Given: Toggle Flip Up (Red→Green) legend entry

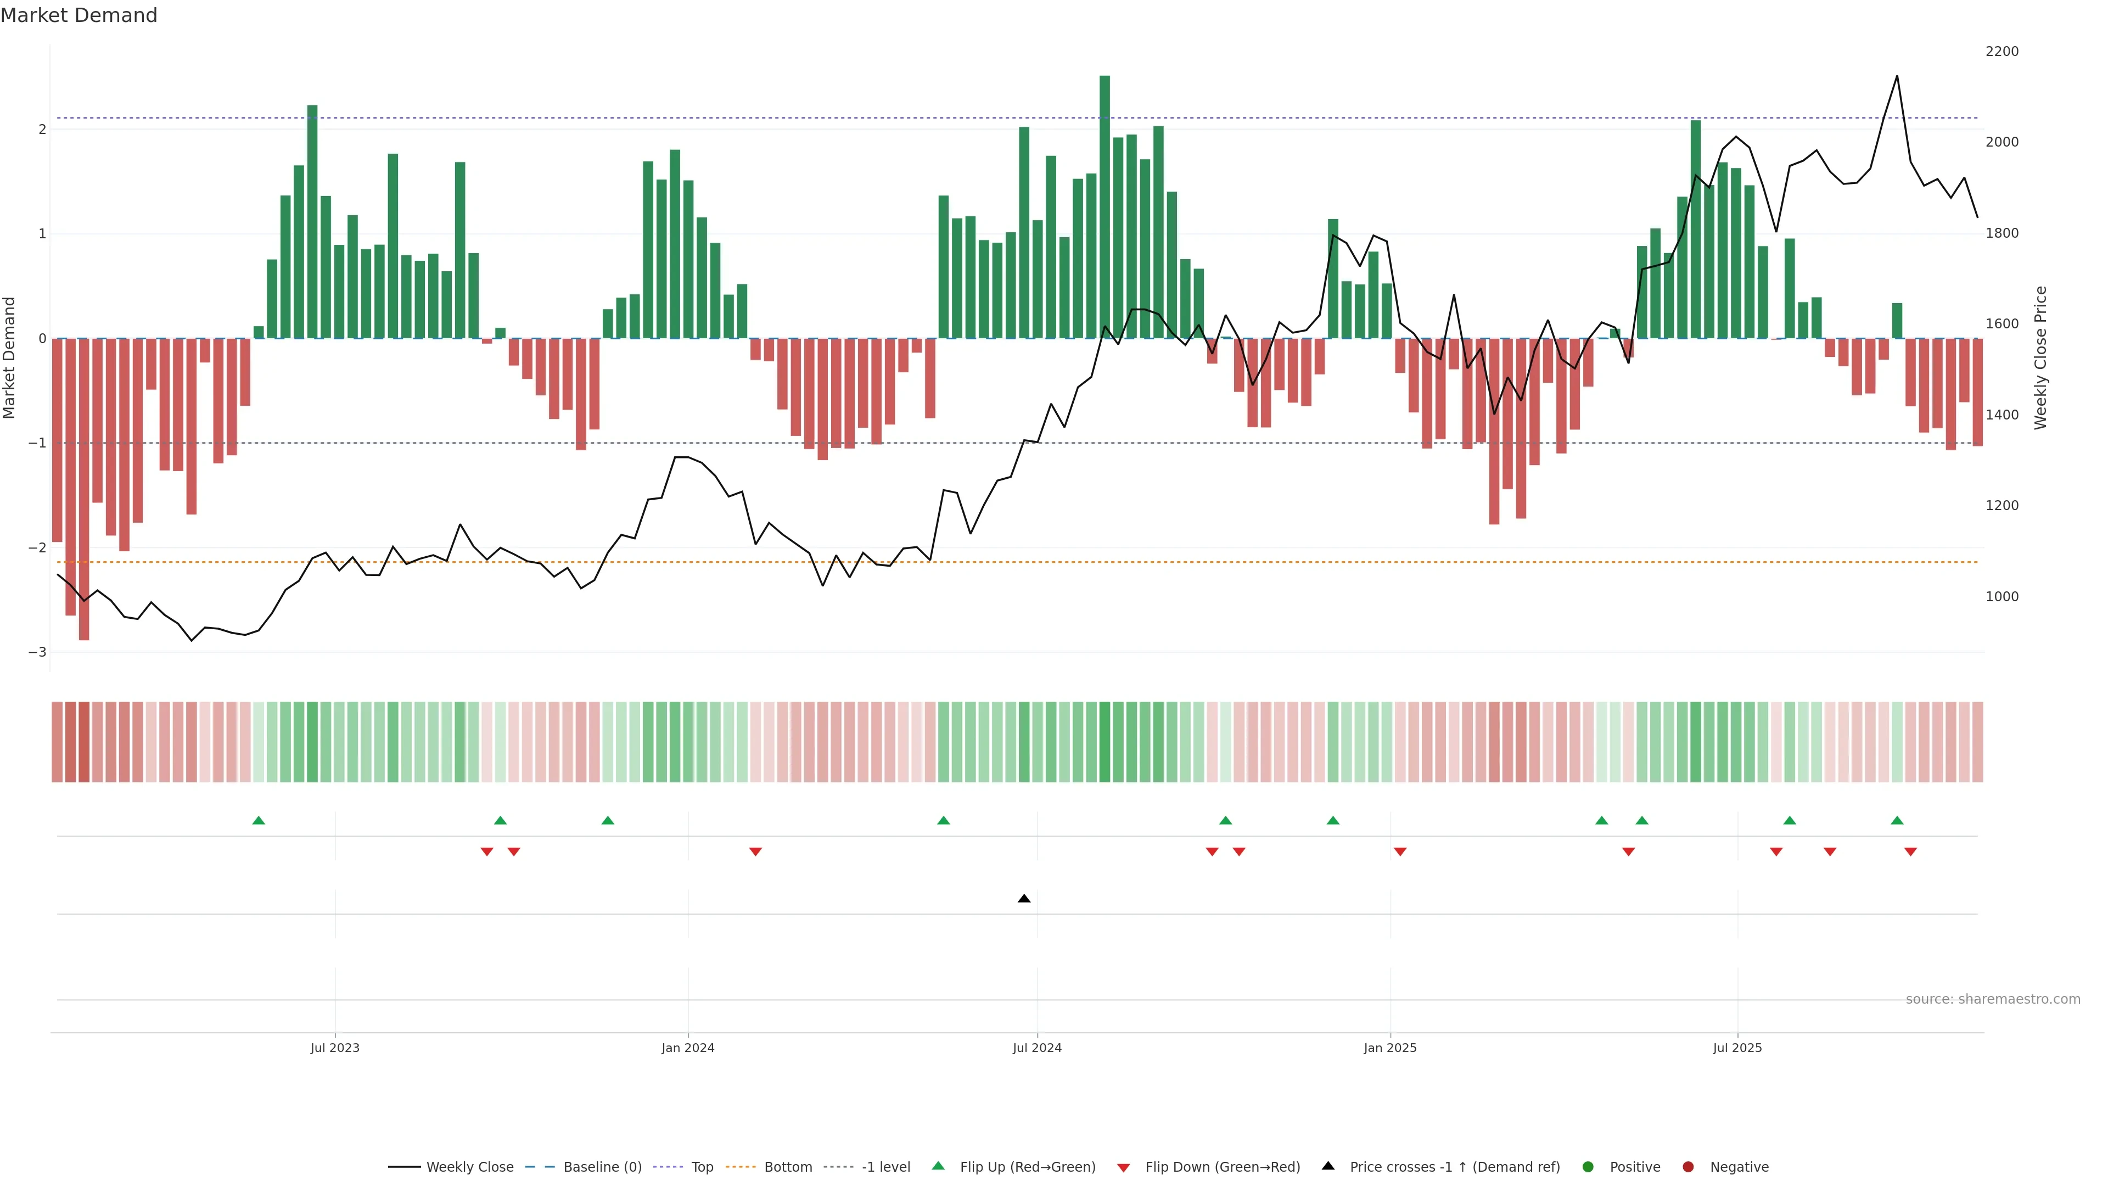Looking at the screenshot, I should 1027,1167.
